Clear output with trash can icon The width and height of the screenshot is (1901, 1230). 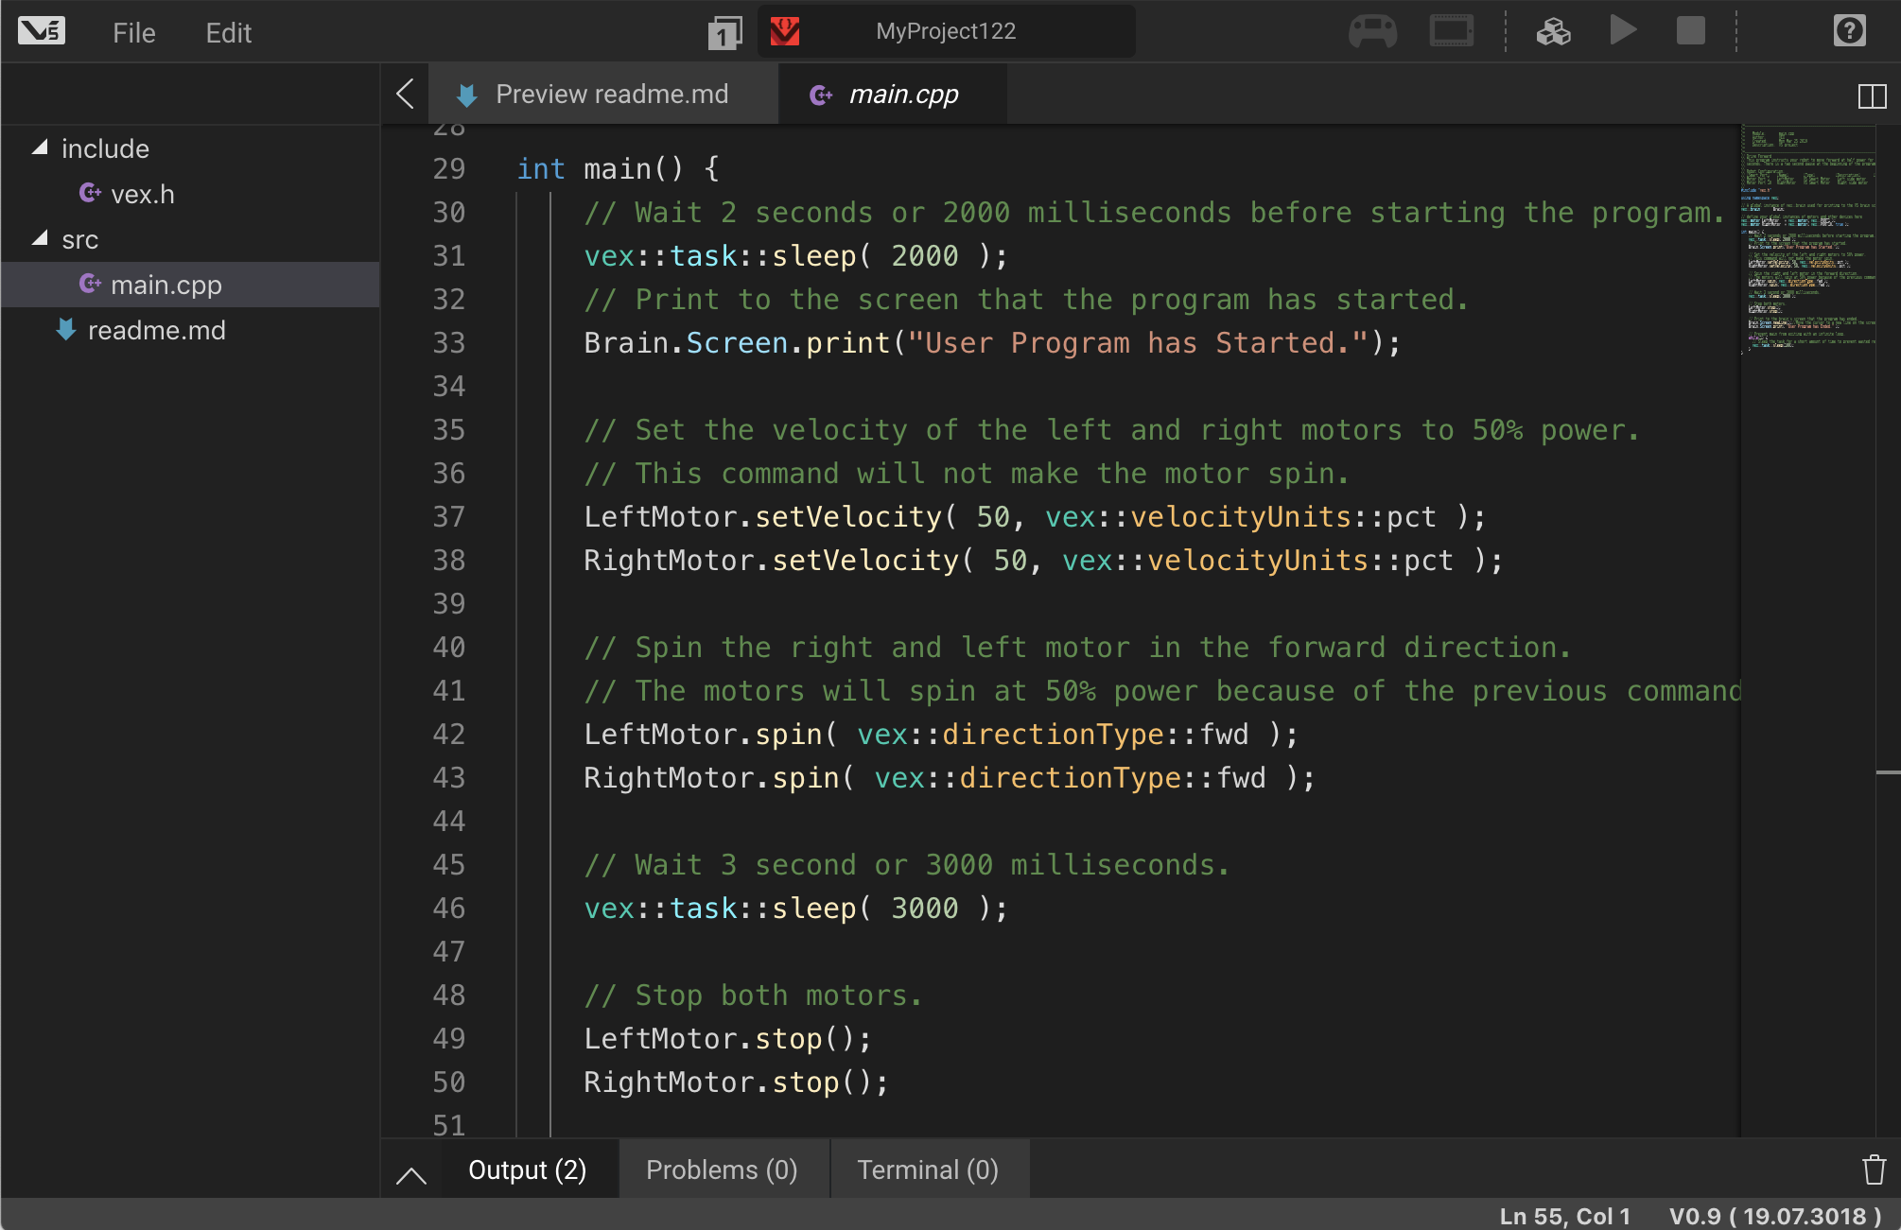pos(1874,1169)
